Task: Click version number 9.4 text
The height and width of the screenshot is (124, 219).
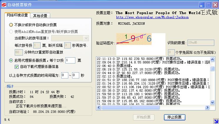Action: (x=7, y=120)
